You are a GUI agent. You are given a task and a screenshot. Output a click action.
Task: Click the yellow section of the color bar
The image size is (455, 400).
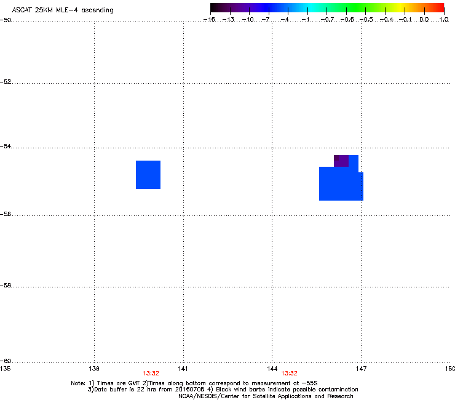click(x=400, y=7)
